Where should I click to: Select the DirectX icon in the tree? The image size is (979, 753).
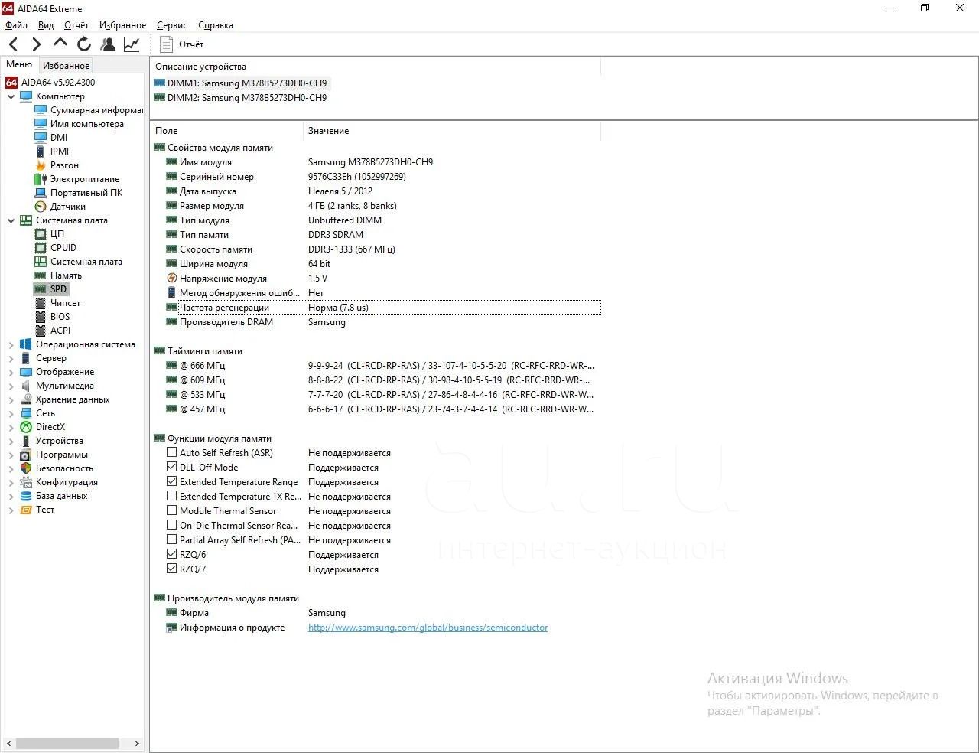(26, 427)
